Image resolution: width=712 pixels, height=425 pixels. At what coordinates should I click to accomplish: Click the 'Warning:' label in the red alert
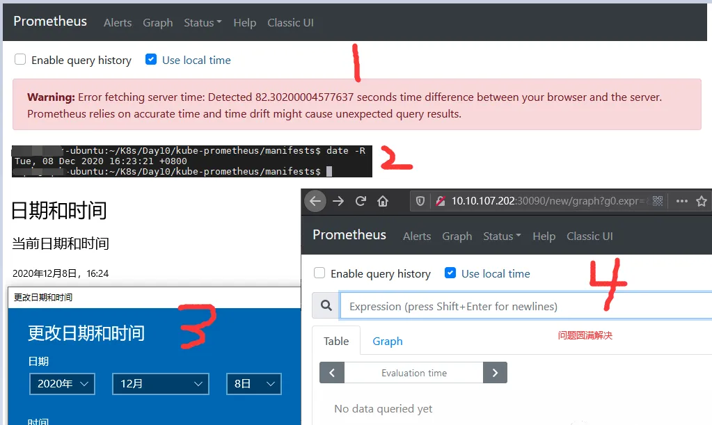pyautogui.click(x=51, y=97)
